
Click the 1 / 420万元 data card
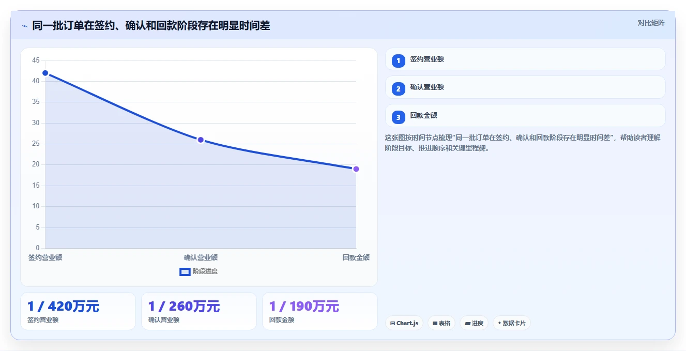point(78,311)
